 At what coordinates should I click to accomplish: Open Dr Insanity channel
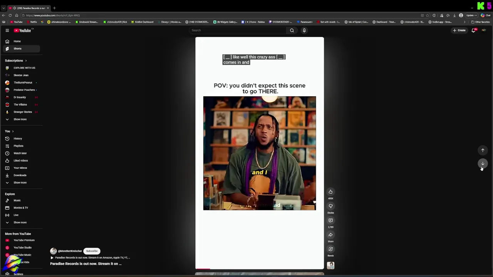[x=22, y=97]
